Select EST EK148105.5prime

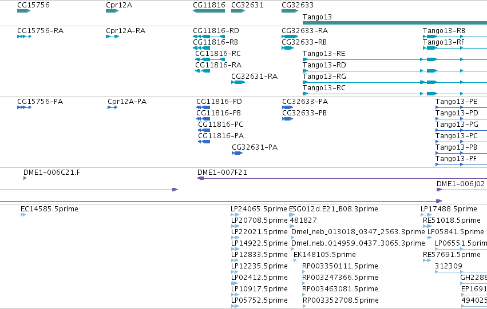click(324, 255)
